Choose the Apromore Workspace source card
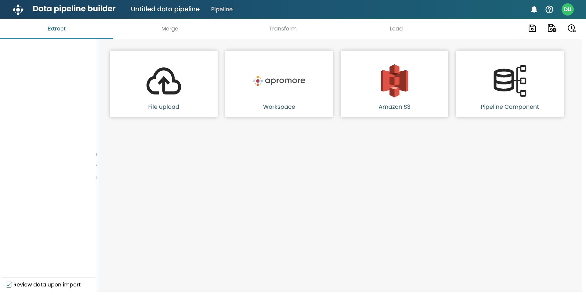Viewport: 586px width, 295px height. point(279,84)
